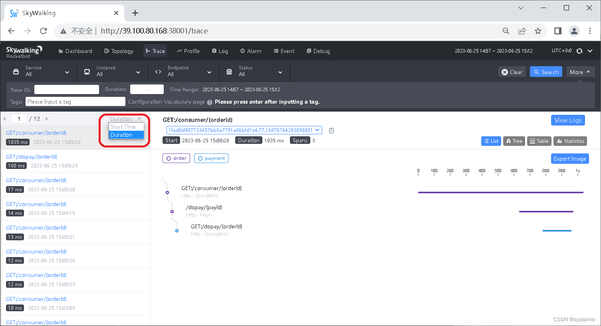
Task: Copy the trace ID using clipboard icon
Action: (331, 130)
